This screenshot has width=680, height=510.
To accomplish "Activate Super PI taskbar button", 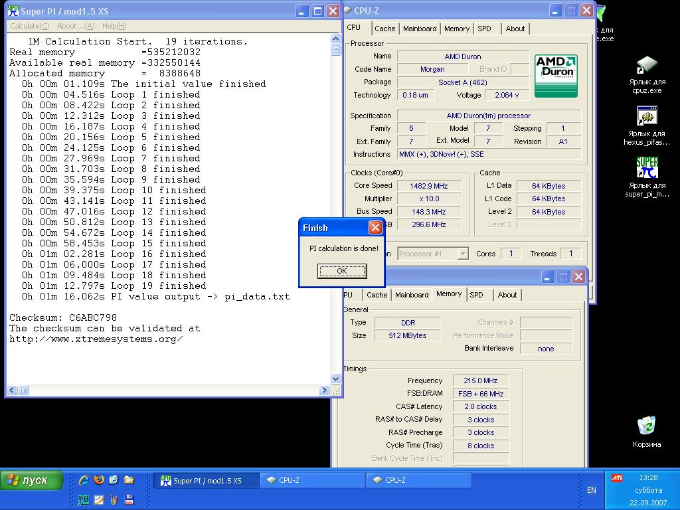I will 207,481.
